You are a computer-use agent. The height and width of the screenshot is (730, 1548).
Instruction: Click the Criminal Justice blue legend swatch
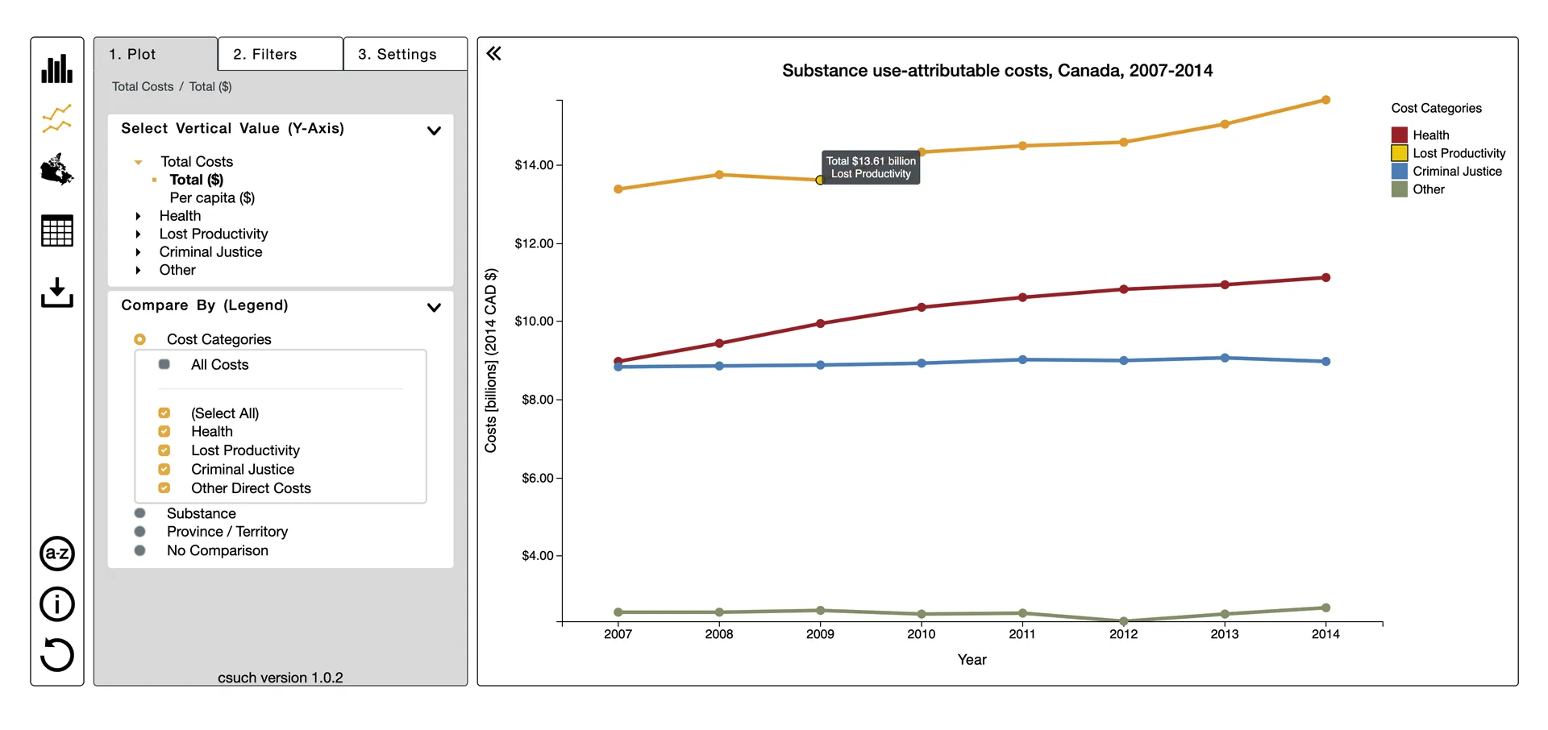[x=1400, y=172]
